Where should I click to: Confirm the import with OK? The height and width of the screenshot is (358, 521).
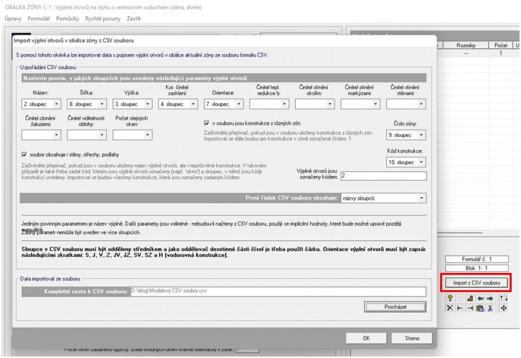tap(366, 338)
